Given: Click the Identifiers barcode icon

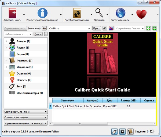Looking at the screenshot, I should (x=12, y=93).
